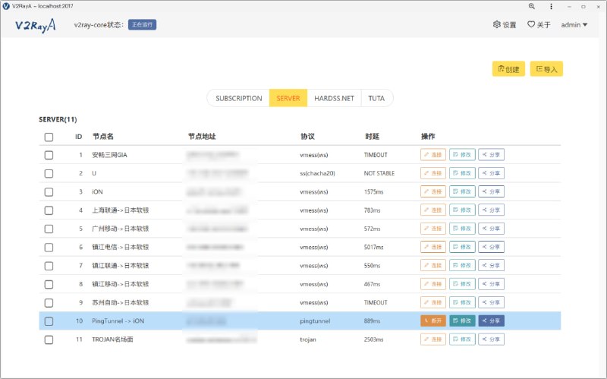Select checkbox for 上海联通->日本软银
The height and width of the screenshot is (379, 607).
(x=49, y=210)
